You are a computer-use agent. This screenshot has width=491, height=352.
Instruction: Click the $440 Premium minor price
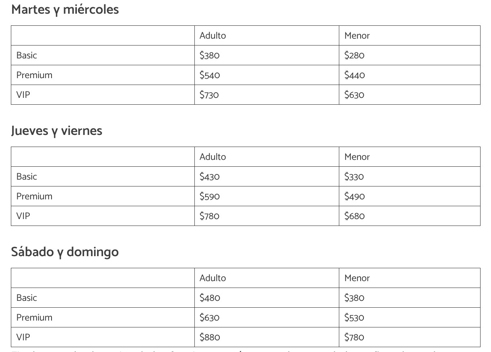click(x=355, y=75)
